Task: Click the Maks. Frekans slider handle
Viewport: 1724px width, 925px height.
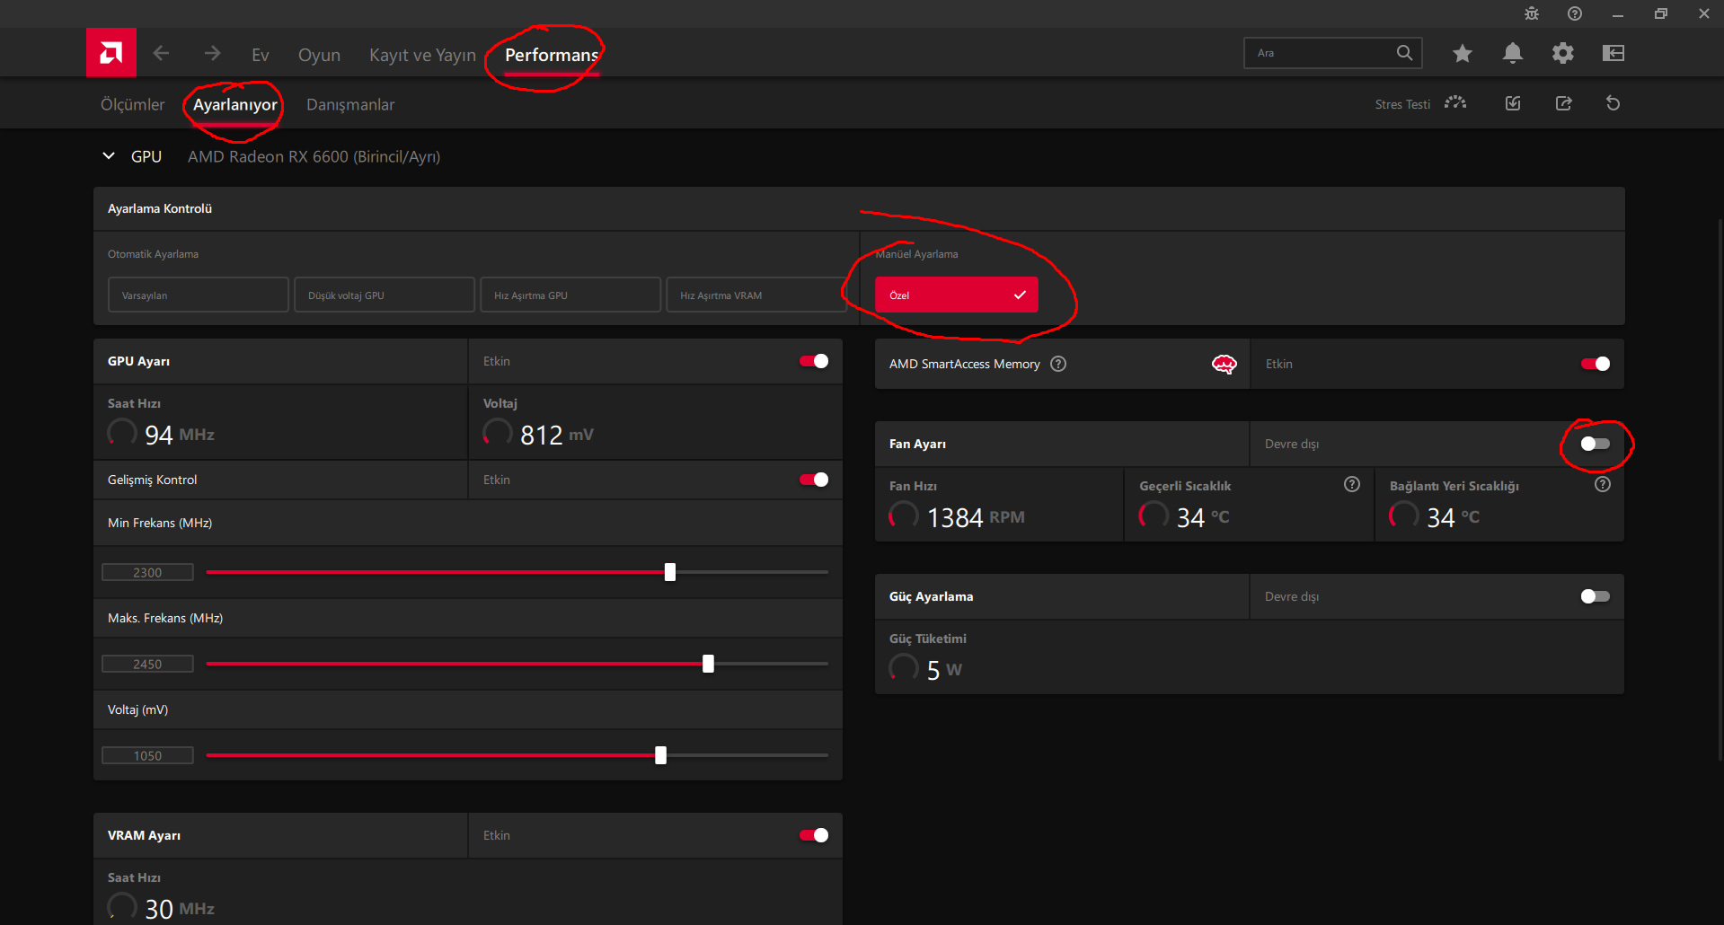Action: point(708,664)
